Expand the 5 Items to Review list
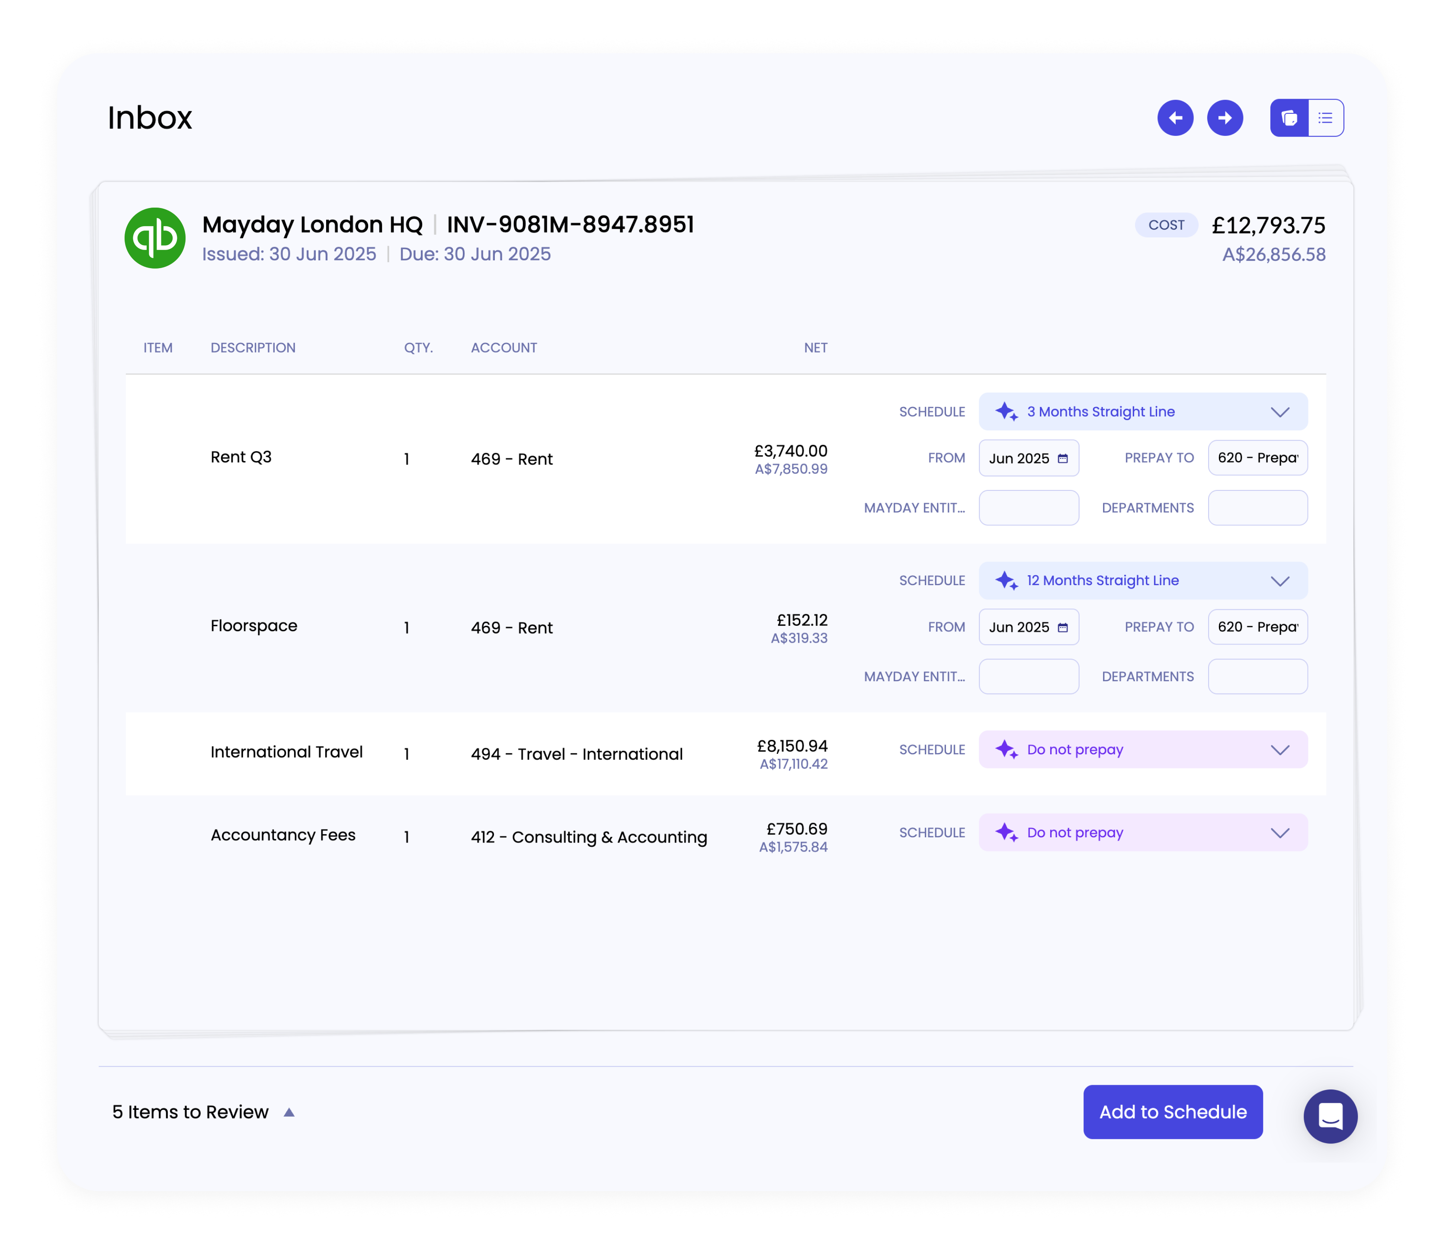1443x1243 pixels. tap(289, 1112)
